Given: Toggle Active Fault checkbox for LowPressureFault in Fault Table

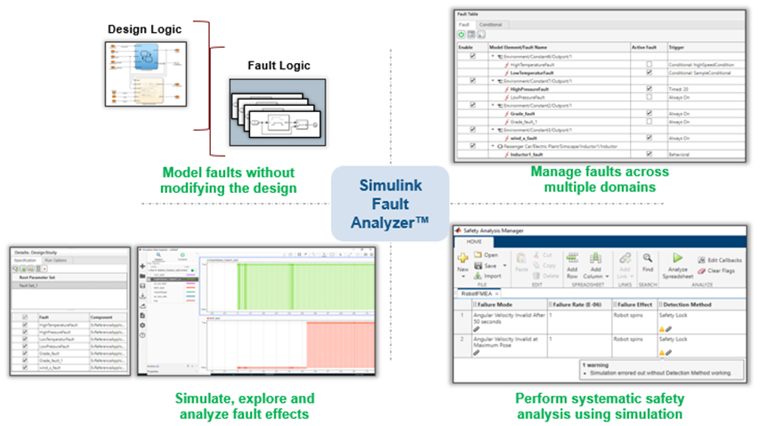Looking at the screenshot, I should click(x=649, y=97).
